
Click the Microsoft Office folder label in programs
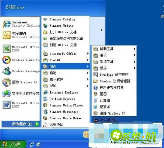tap(63, 54)
